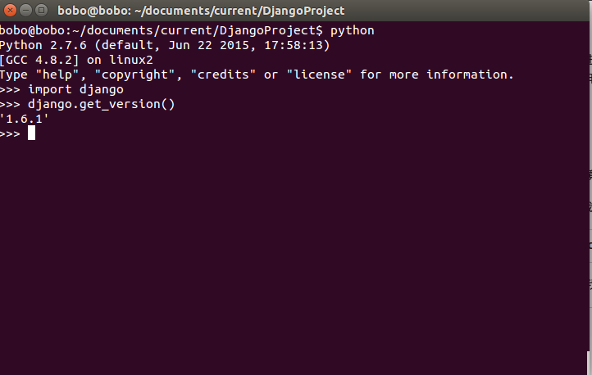The width and height of the screenshot is (592, 375).
Task: Click the 'Python 2.7.6' version text
Action: coord(43,45)
